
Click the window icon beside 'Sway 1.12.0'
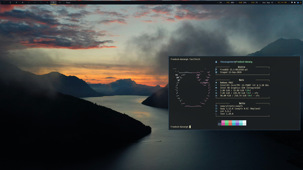(x=216, y=109)
